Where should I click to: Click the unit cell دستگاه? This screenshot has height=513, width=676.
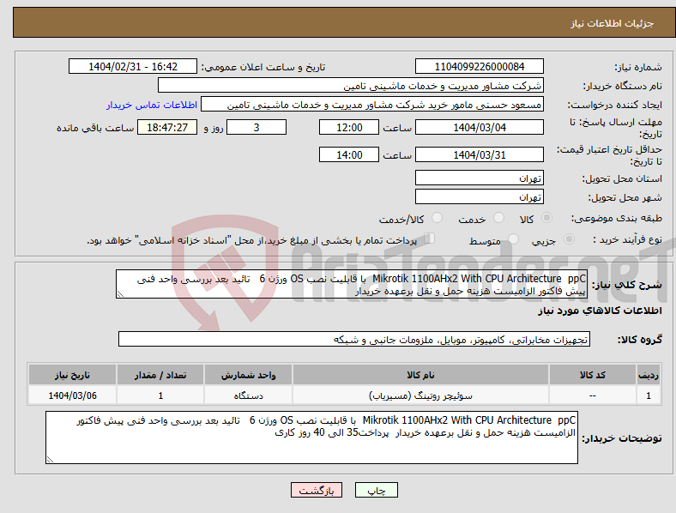(x=248, y=395)
